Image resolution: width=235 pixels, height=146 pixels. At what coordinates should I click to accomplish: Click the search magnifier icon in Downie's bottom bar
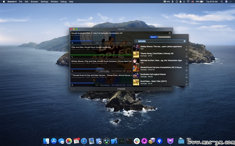(160, 89)
